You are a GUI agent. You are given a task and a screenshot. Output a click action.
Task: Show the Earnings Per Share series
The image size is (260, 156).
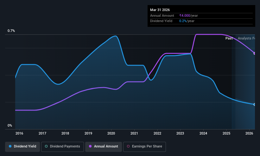[144, 147]
